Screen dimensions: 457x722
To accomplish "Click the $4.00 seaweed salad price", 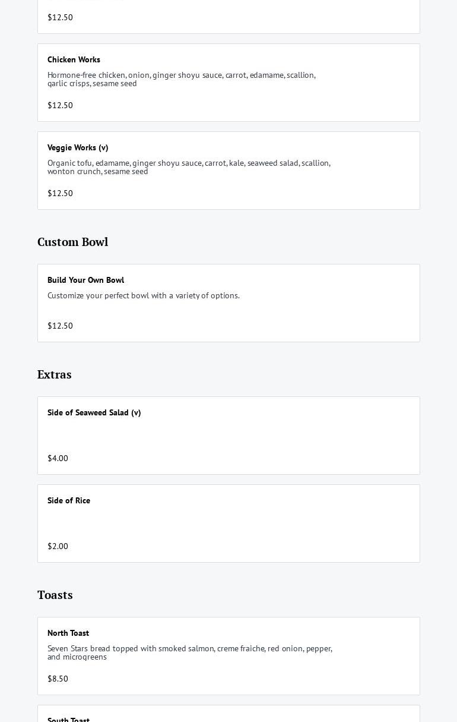I will click(58, 458).
